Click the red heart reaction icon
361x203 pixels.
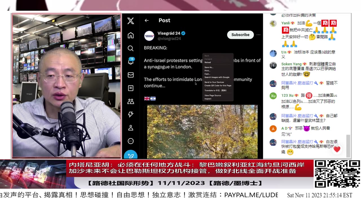click(337, 149)
